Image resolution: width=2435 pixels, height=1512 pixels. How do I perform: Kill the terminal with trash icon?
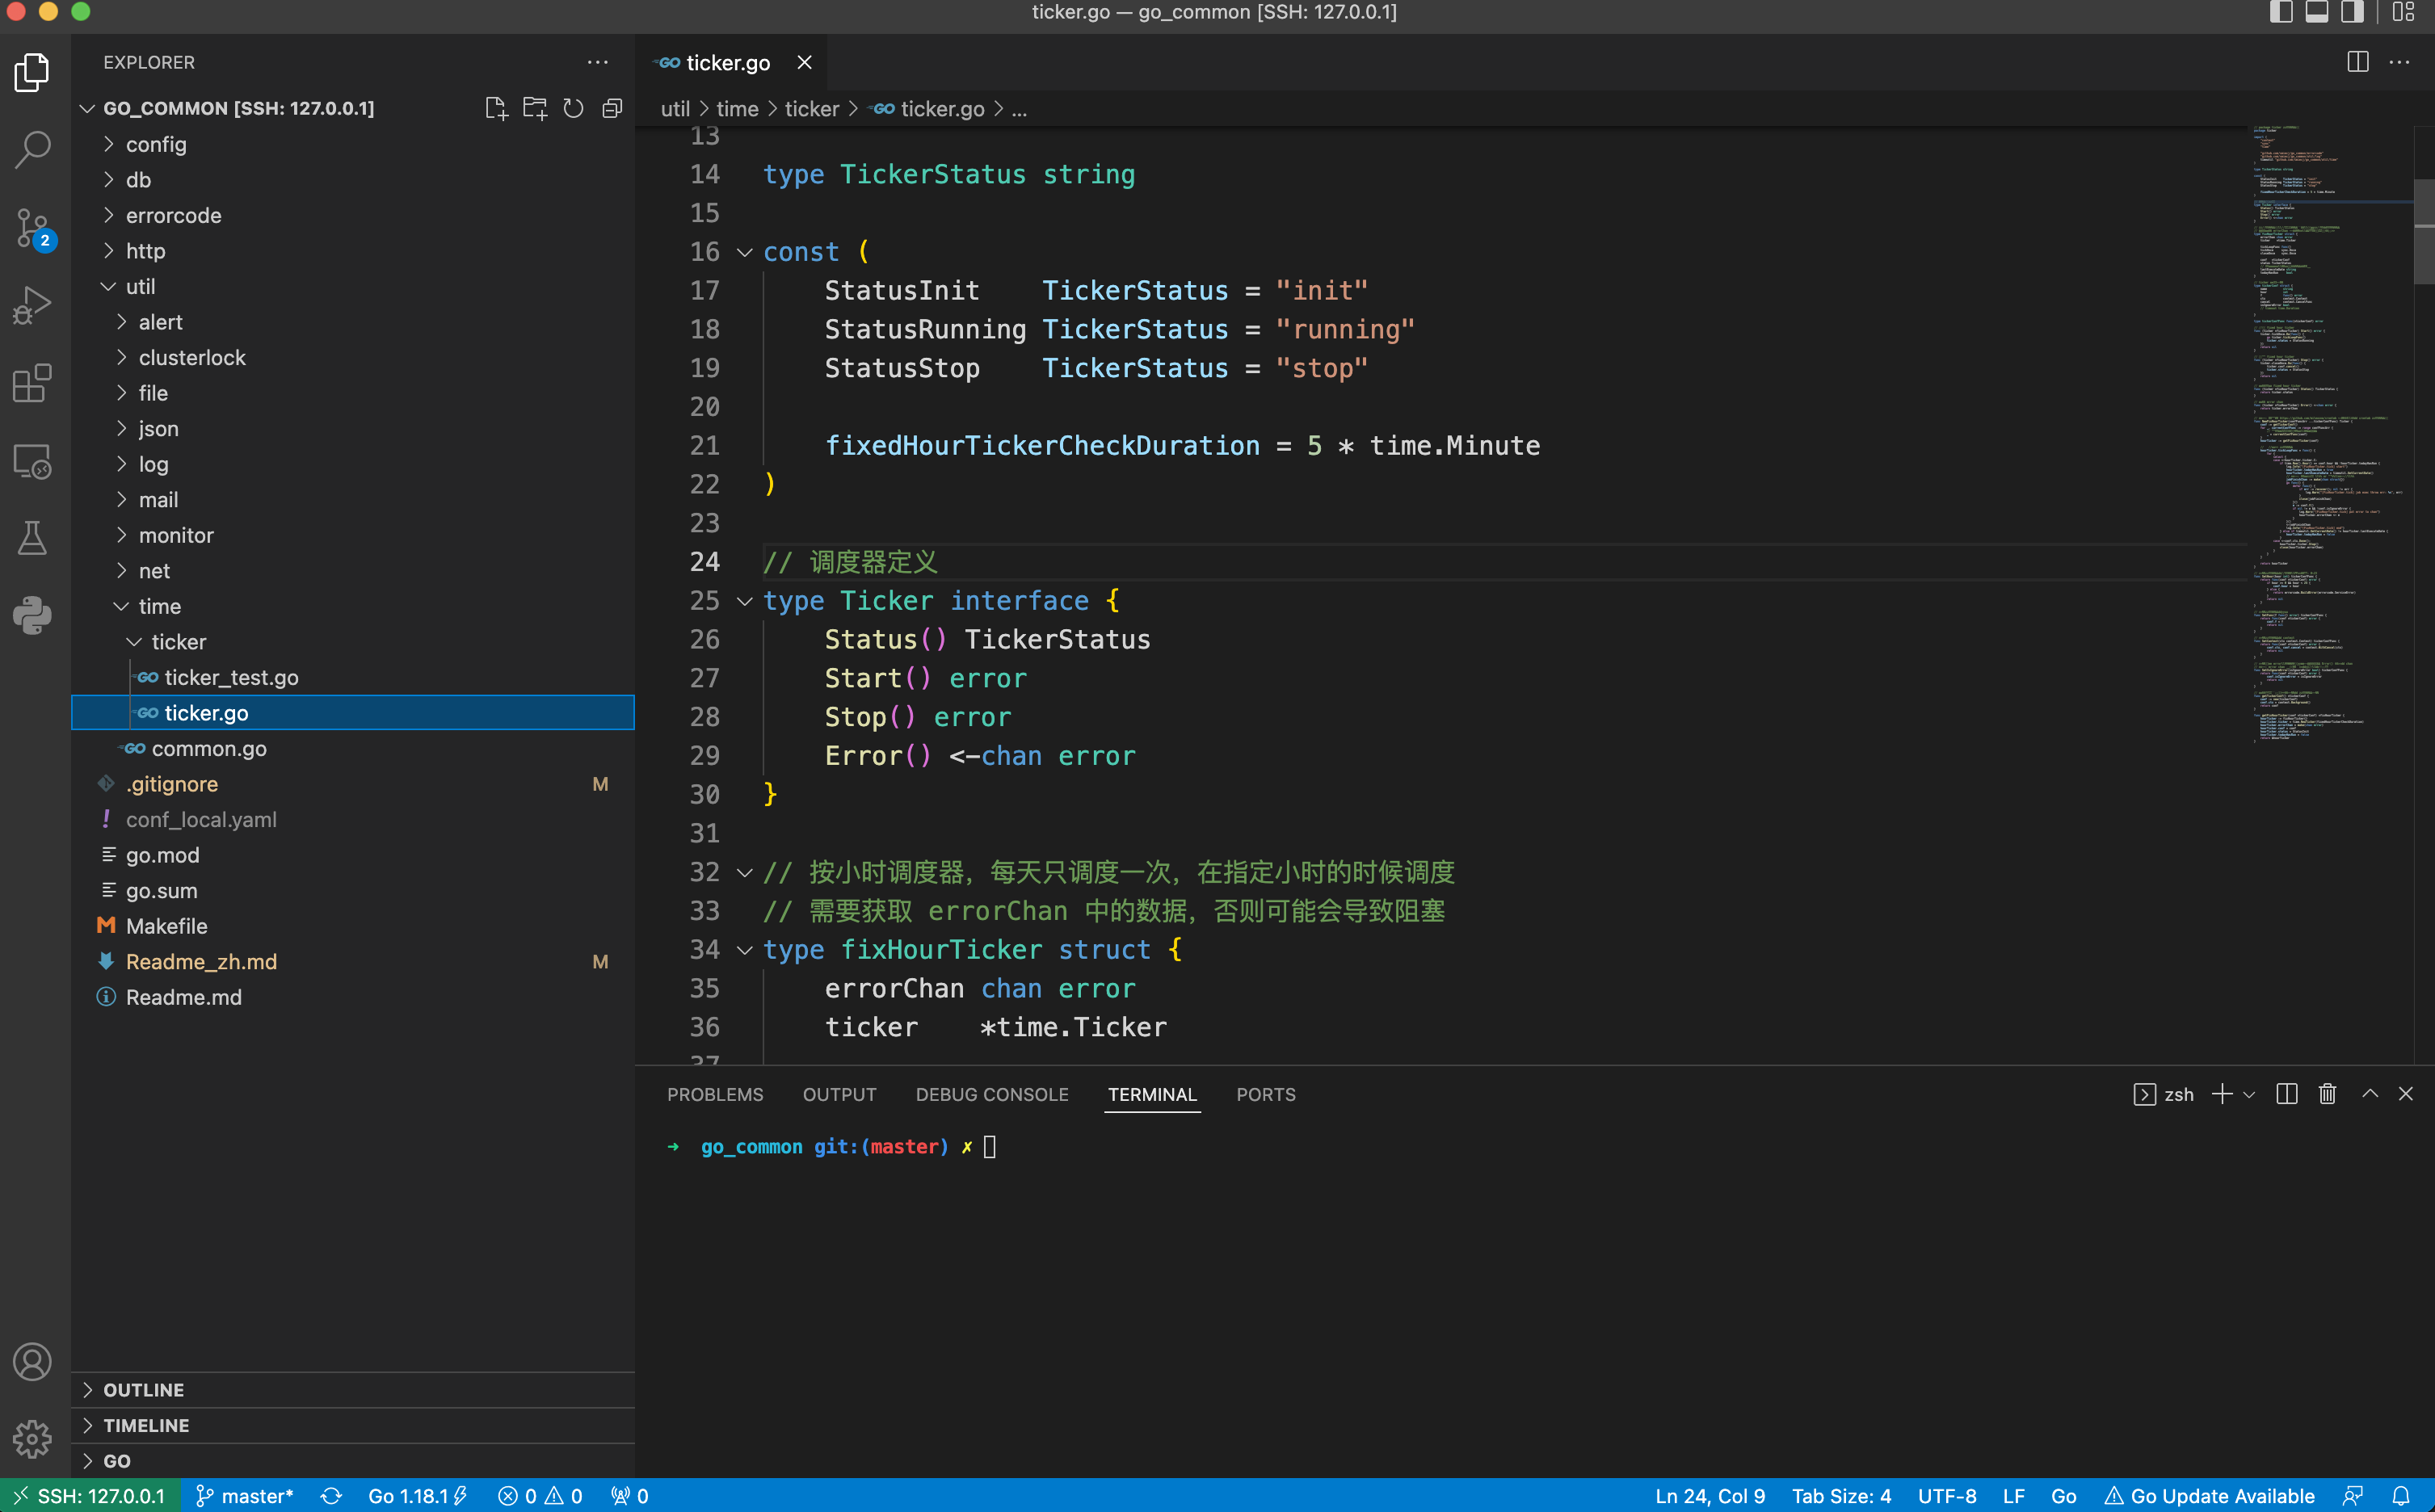[2327, 1094]
